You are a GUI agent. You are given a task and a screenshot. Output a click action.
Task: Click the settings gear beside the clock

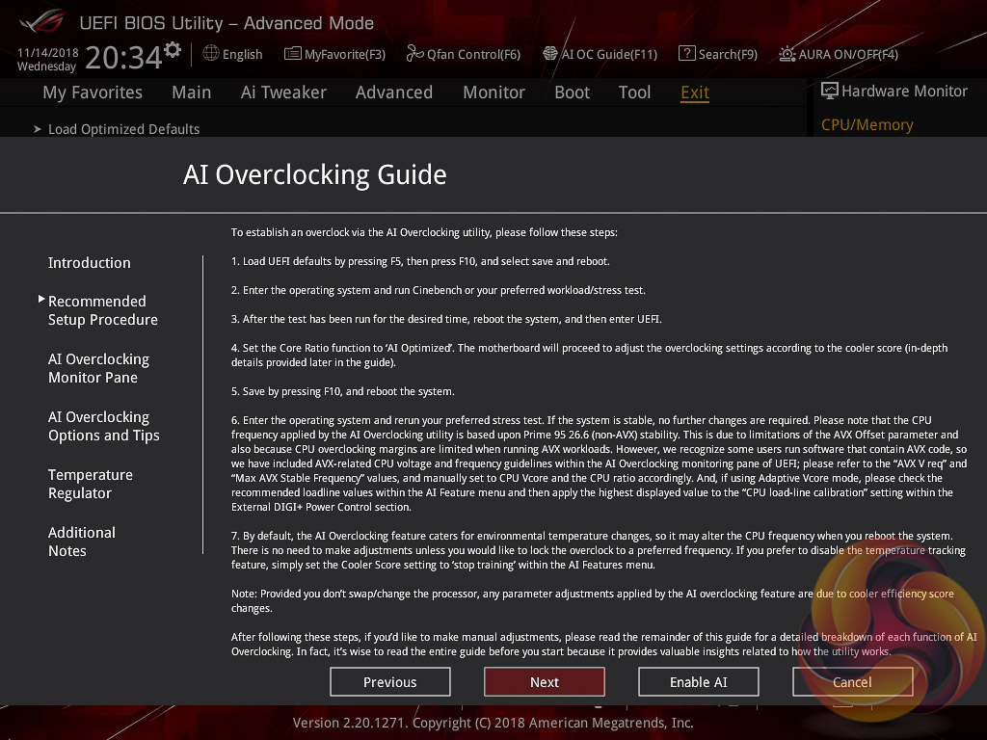point(173,49)
